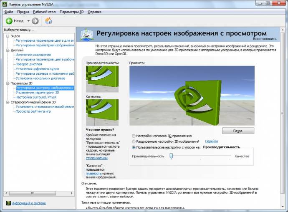
Task: Click the Дисплей category label
Action: [x=17, y=50]
